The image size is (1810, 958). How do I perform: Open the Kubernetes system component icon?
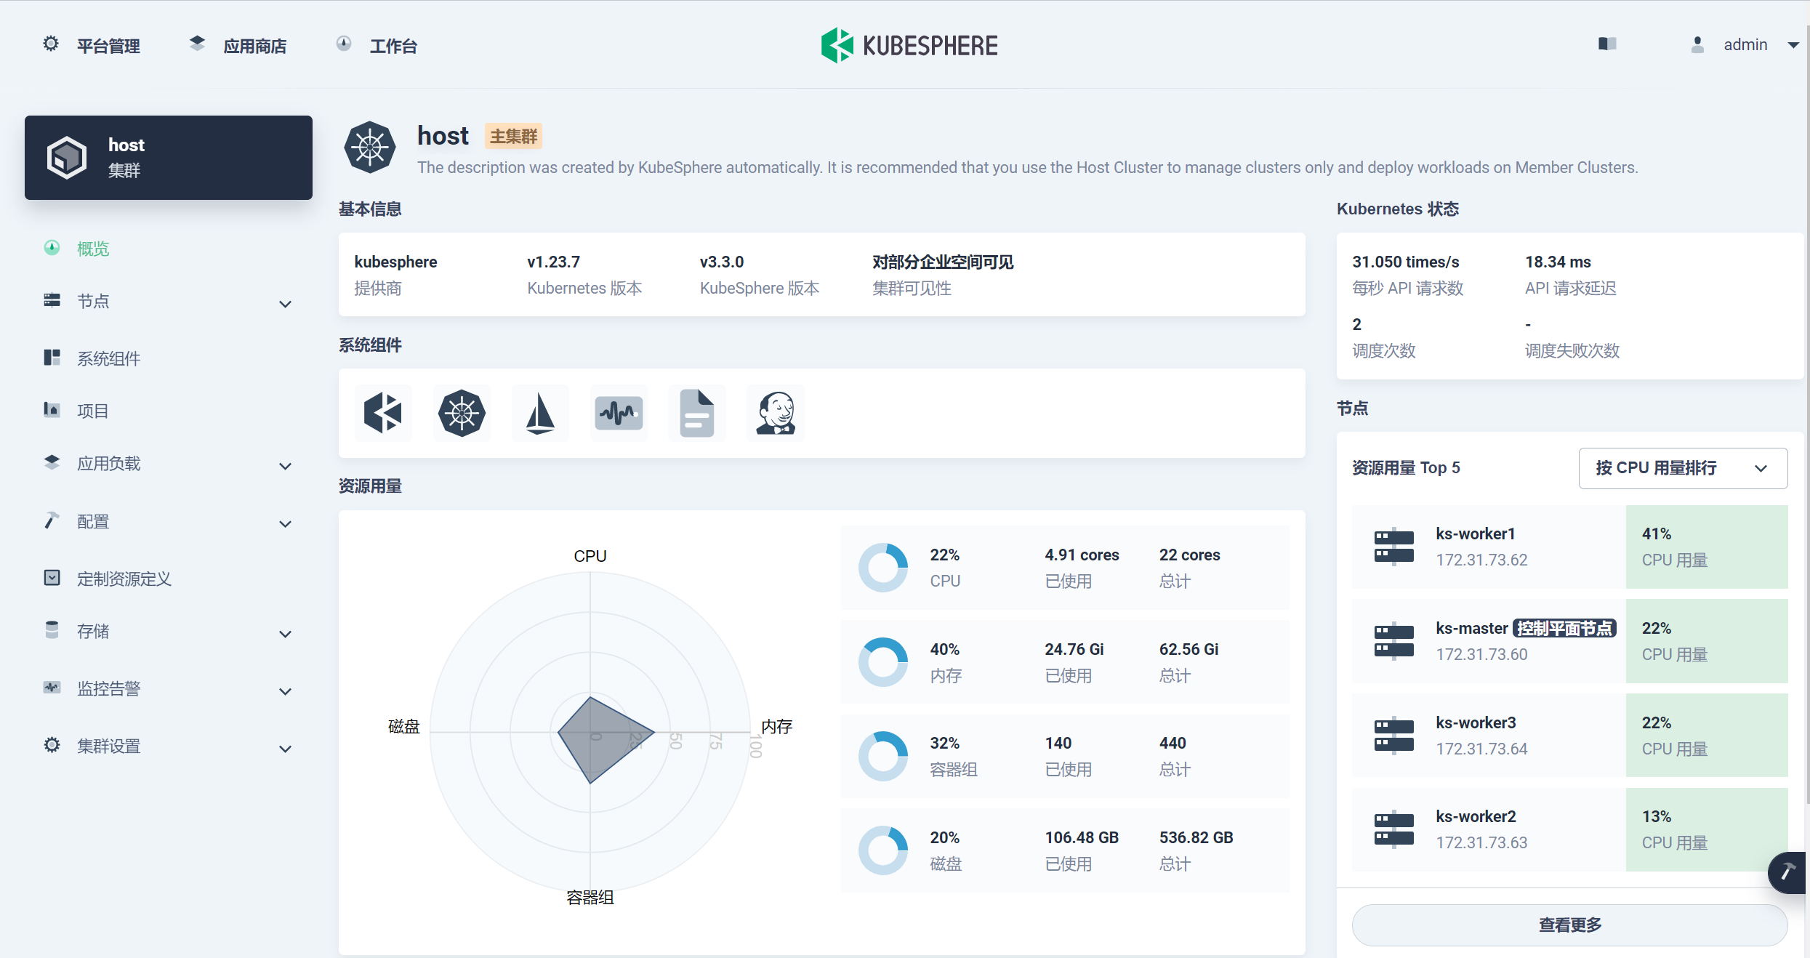(462, 413)
